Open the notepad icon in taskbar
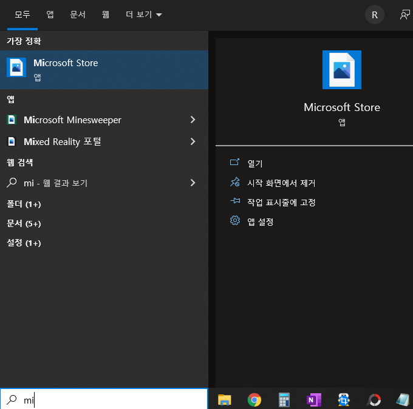The image size is (413, 409). tap(403, 400)
